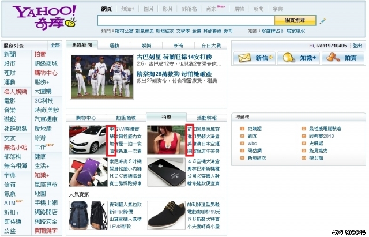Open 汽車機車 in the services list
Screen dimensions: 369x237
point(46,119)
